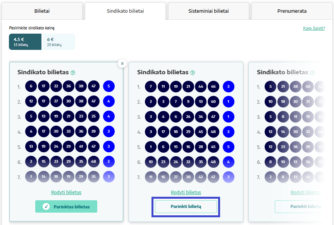Screen dimensions: 334x225
Task: Expand Rodyti bilietus in the first card
Action: click(66, 192)
